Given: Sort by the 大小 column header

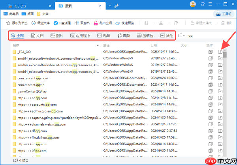Looking at the screenshot, I should [184, 45].
